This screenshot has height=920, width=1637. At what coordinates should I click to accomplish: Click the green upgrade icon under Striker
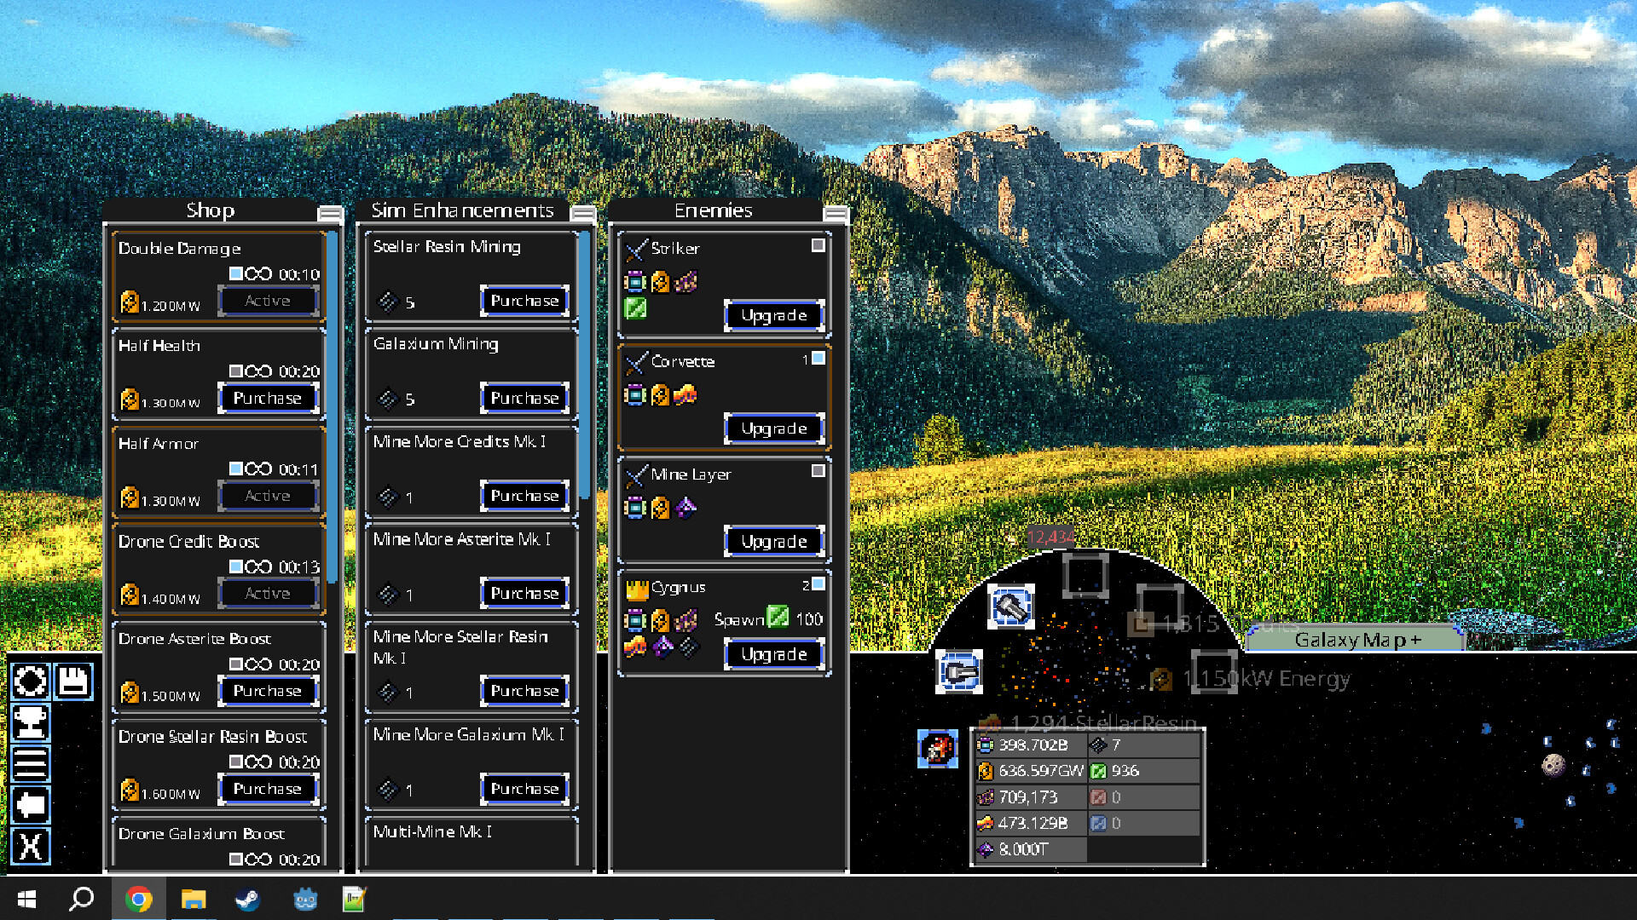point(635,308)
